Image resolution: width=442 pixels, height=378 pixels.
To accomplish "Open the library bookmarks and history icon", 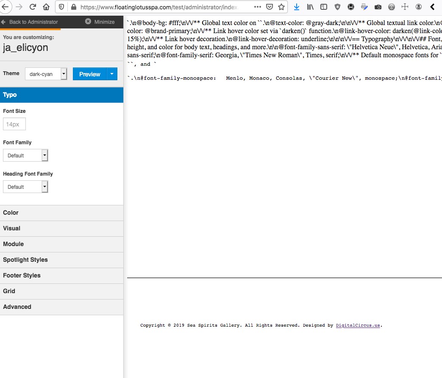I will pos(310,7).
